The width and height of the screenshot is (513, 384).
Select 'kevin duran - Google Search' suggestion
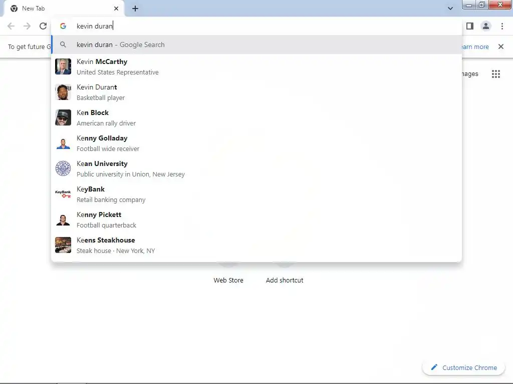257,44
